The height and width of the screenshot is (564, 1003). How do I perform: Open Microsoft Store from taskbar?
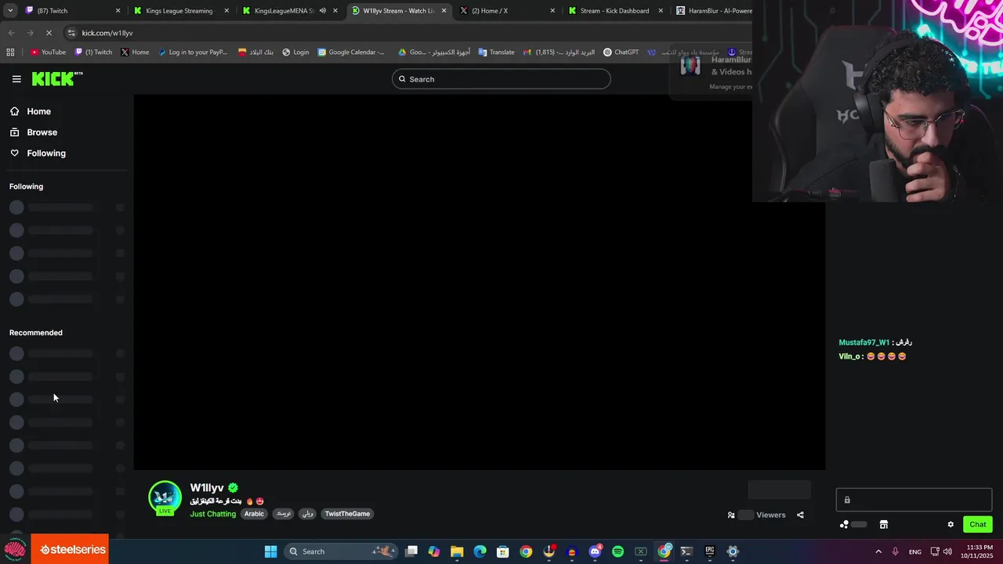click(x=503, y=551)
